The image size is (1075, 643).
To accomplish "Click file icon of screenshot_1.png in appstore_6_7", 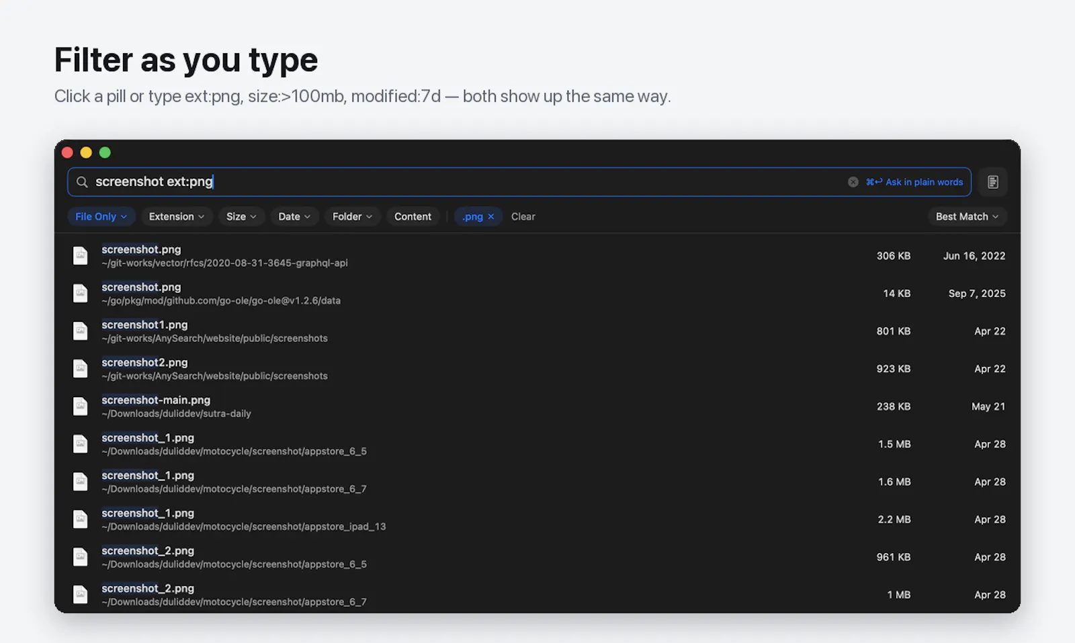I will coord(81,481).
